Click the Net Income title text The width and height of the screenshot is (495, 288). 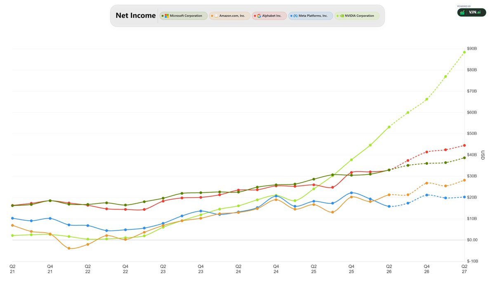click(x=136, y=16)
